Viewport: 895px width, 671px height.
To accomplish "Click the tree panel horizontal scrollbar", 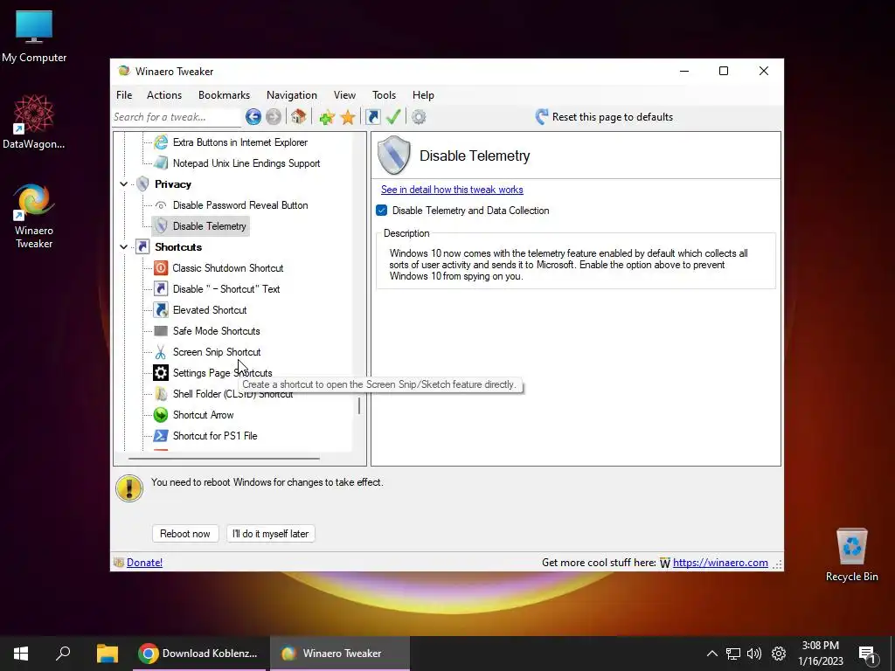I will coord(224,458).
